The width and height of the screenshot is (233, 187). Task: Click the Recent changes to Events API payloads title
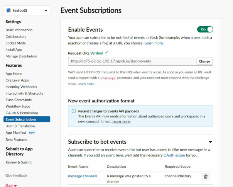point(108,111)
